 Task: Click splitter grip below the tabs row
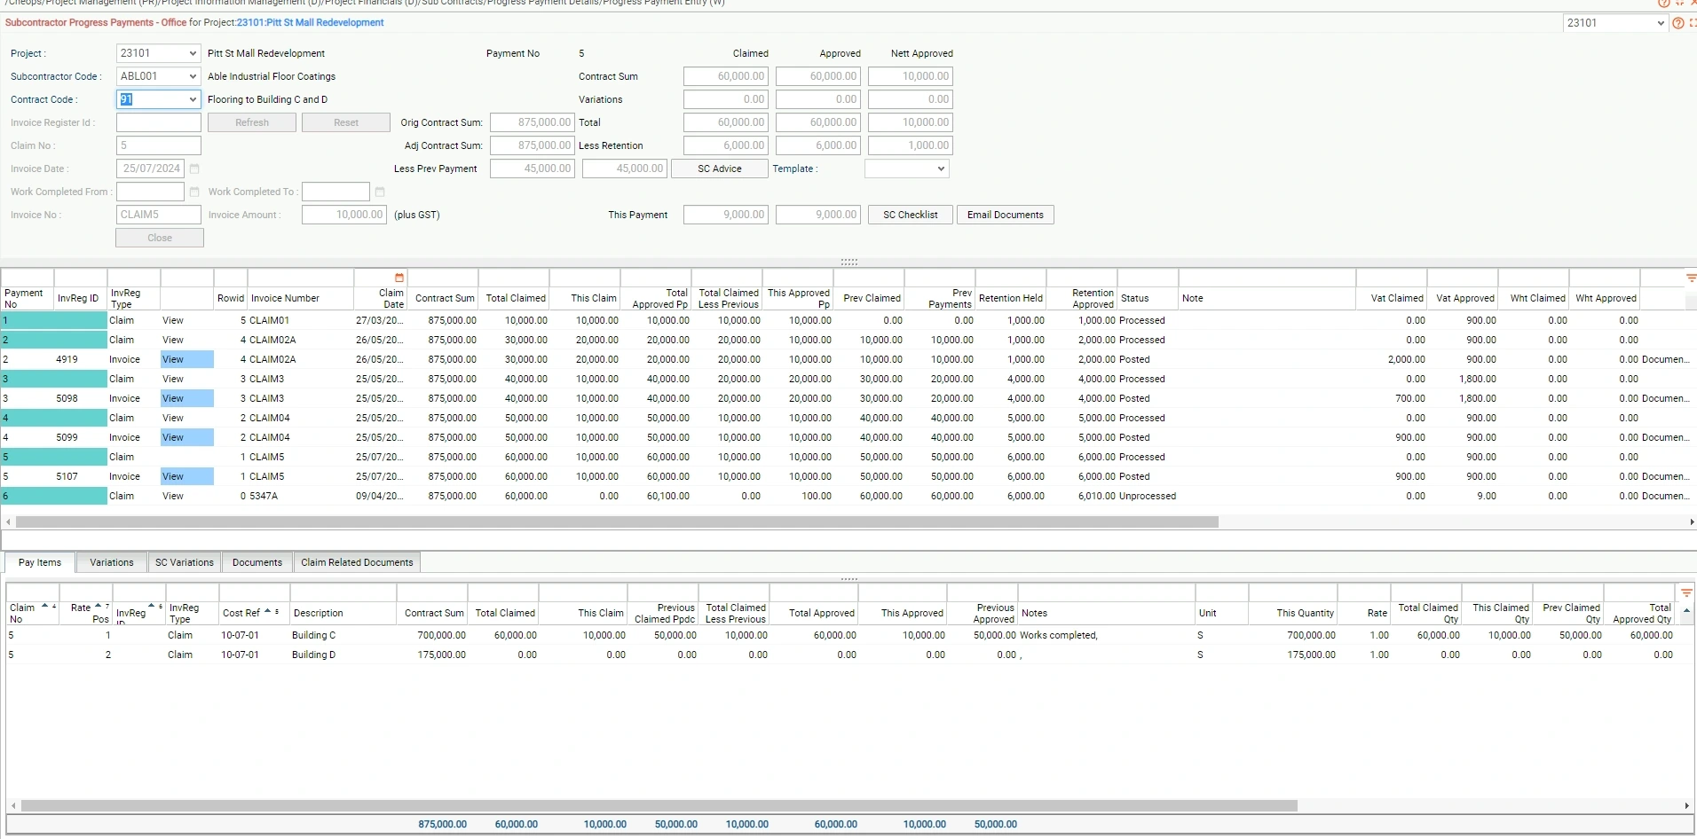(x=848, y=578)
